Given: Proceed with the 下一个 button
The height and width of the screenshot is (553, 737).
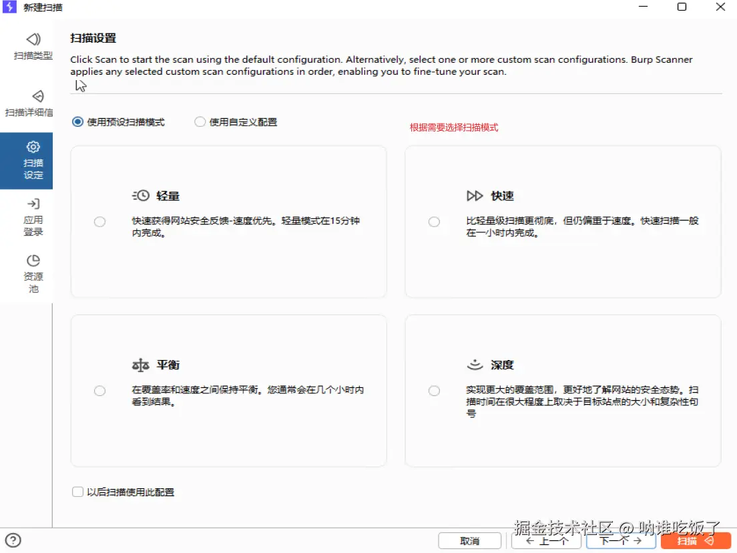Looking at the screenshot, I should coord(620,541).
